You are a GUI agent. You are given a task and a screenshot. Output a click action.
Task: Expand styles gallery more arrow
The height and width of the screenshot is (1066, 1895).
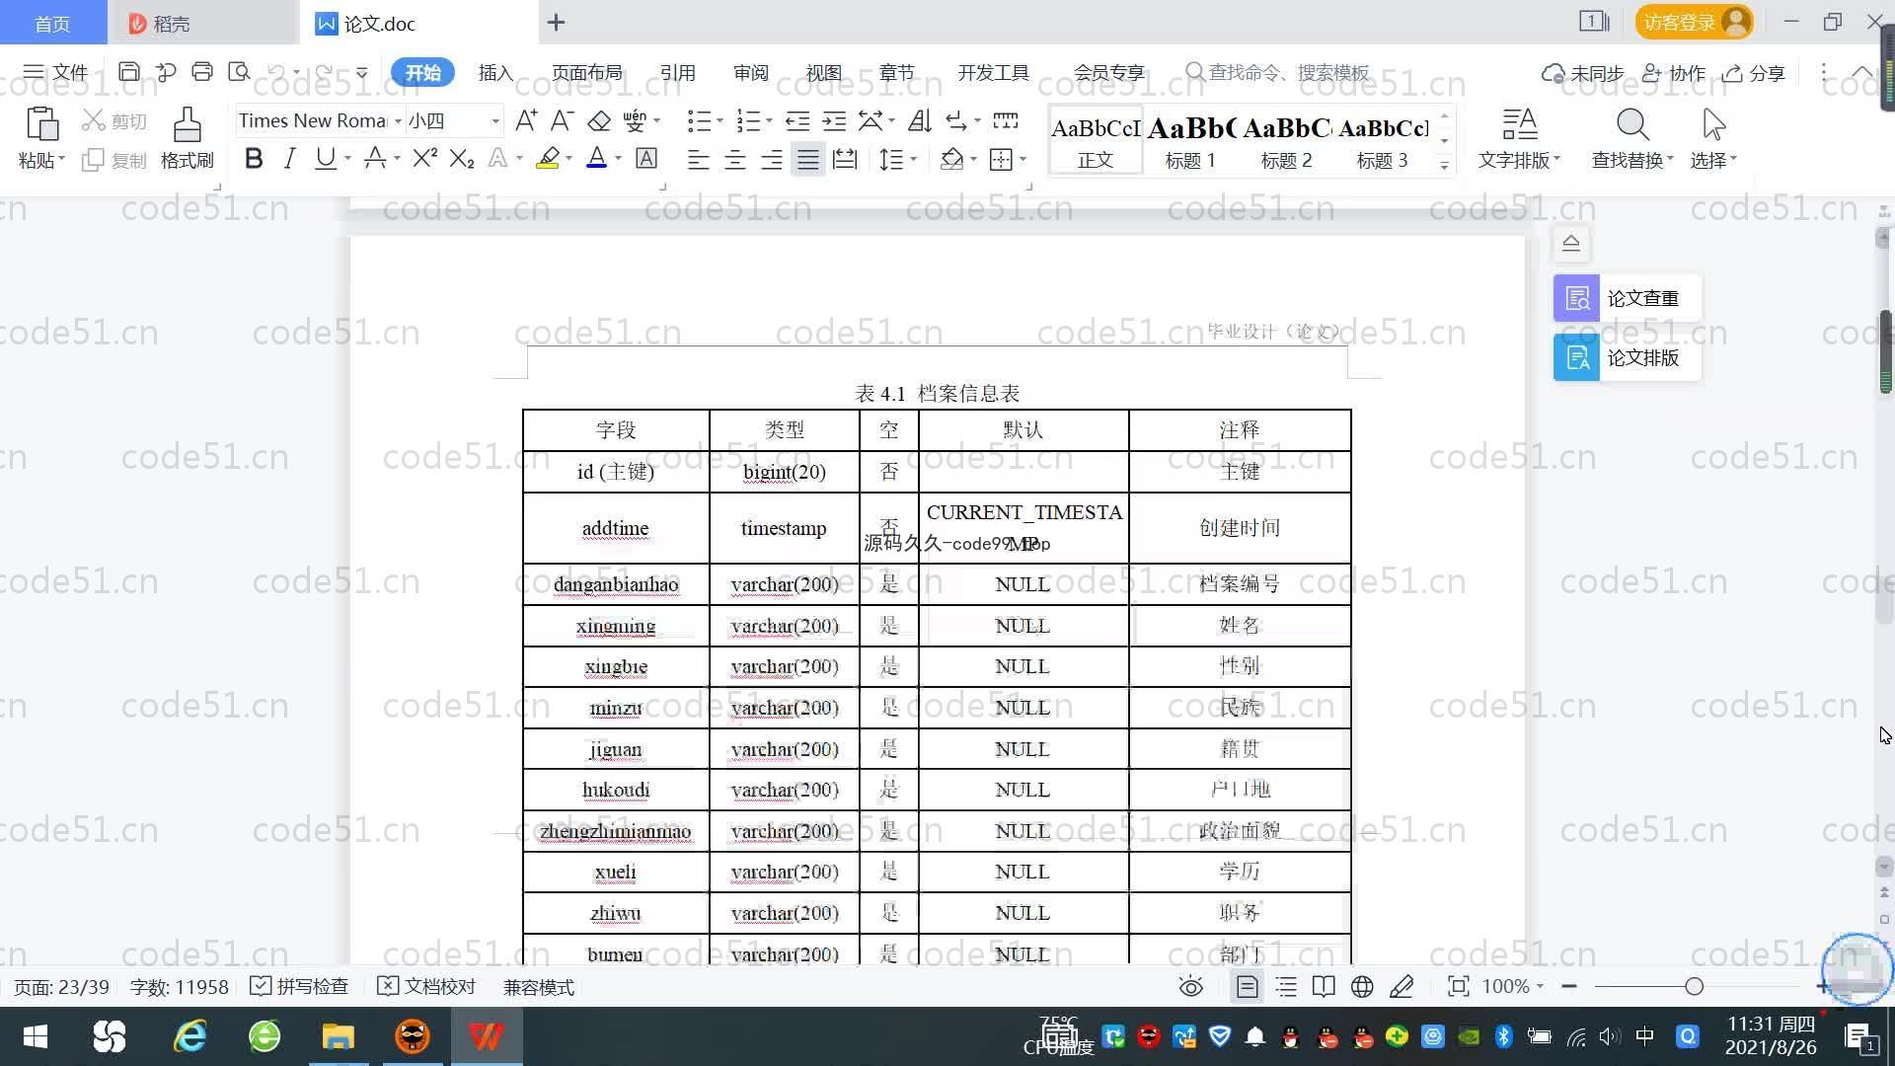point(1444,165)
